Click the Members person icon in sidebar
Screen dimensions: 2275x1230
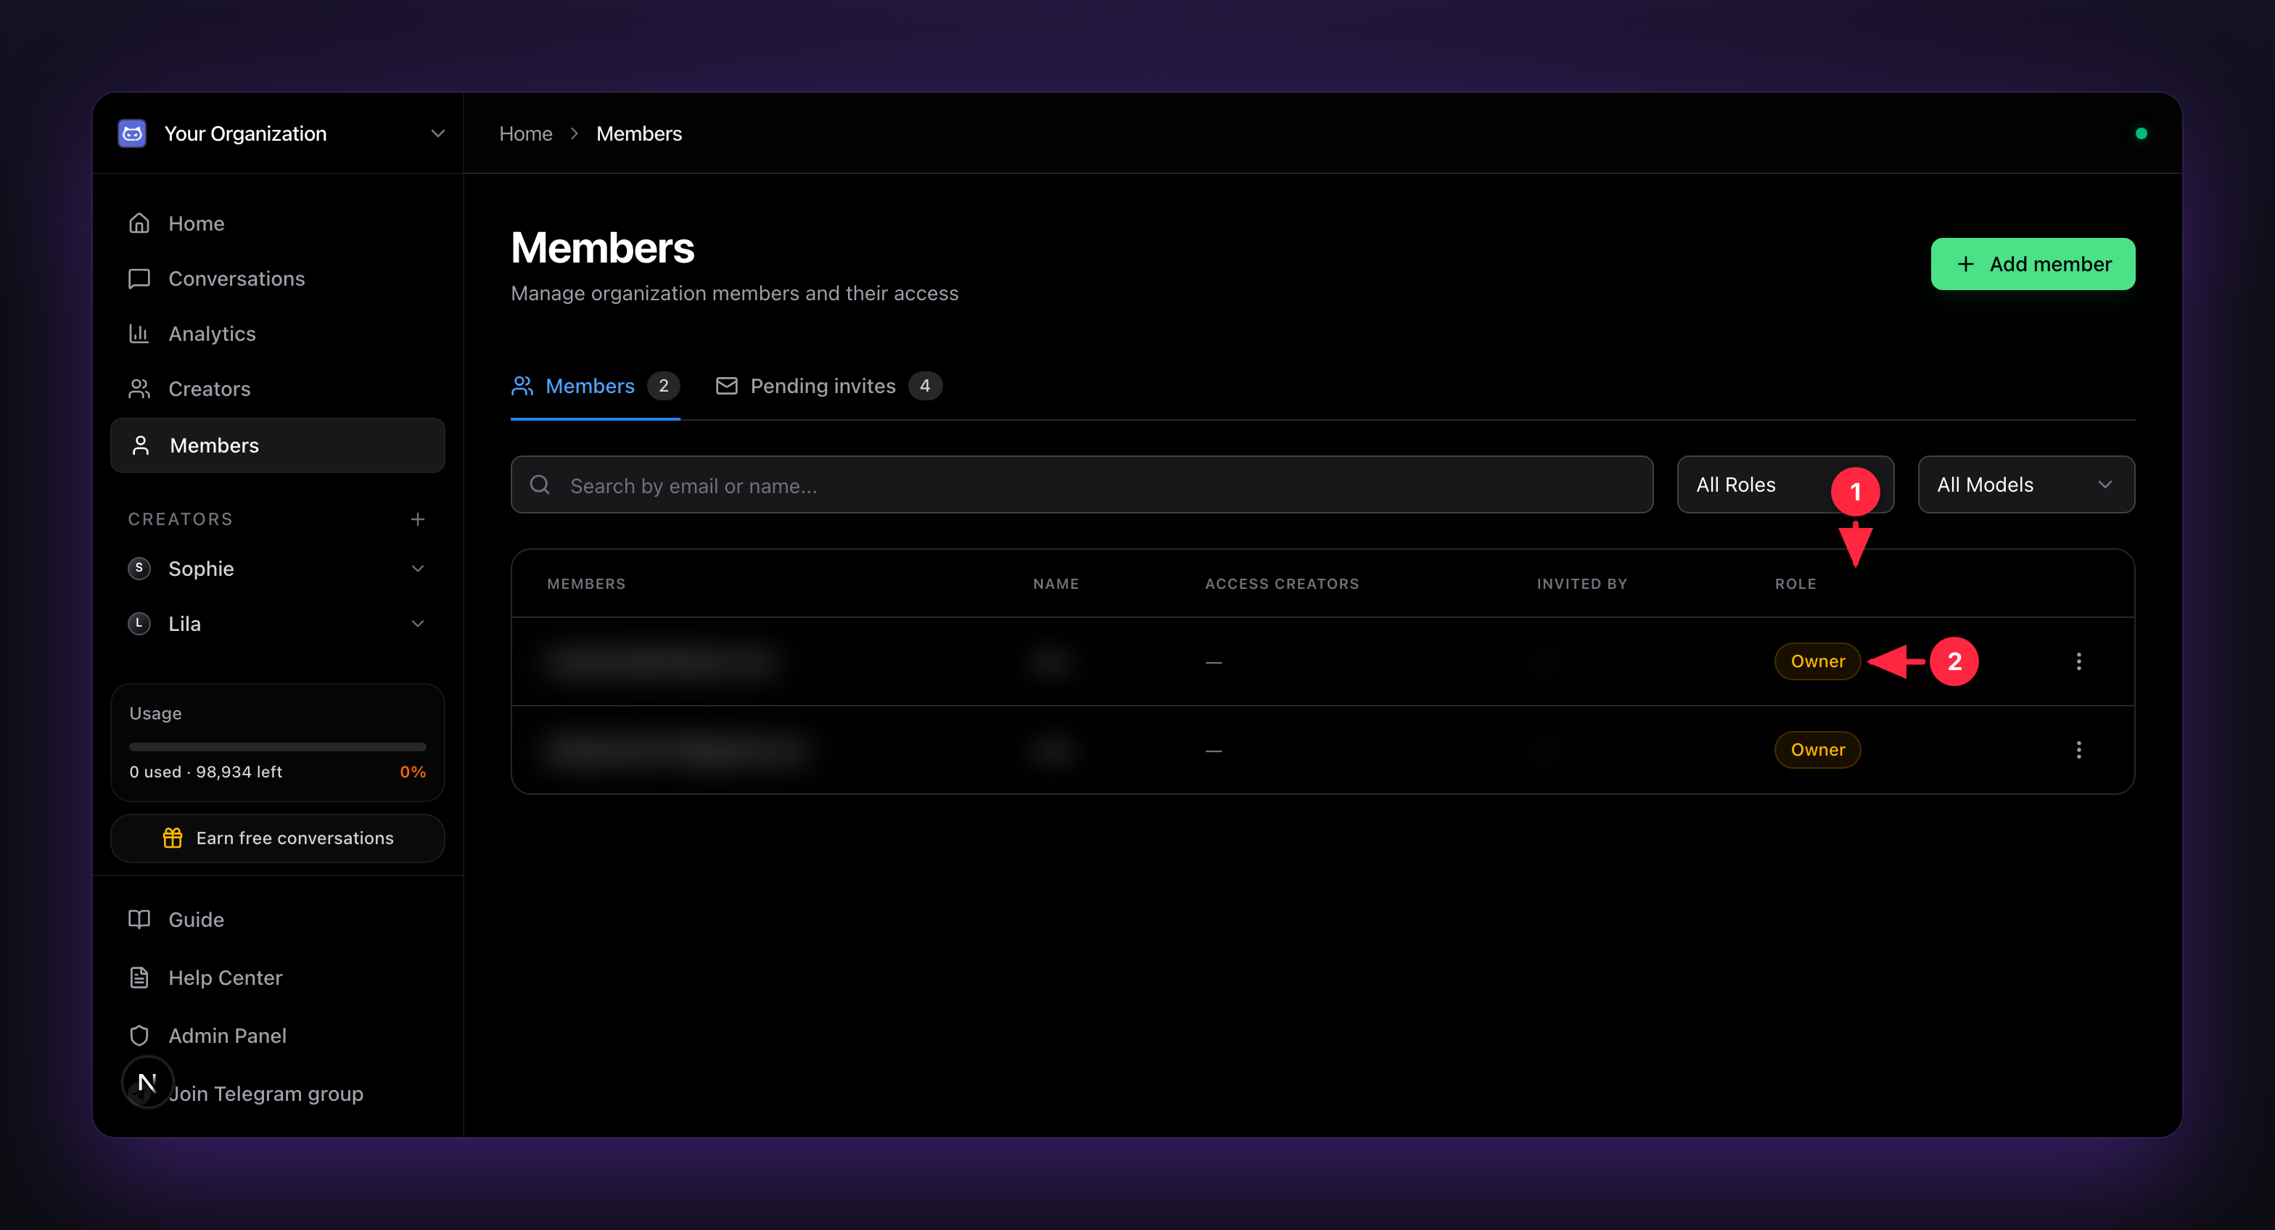point(141,445)
